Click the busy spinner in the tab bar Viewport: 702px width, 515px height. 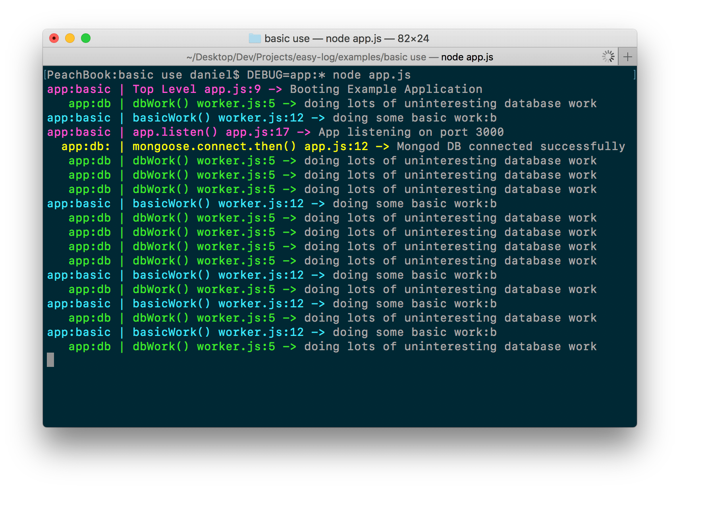(608, 56)
